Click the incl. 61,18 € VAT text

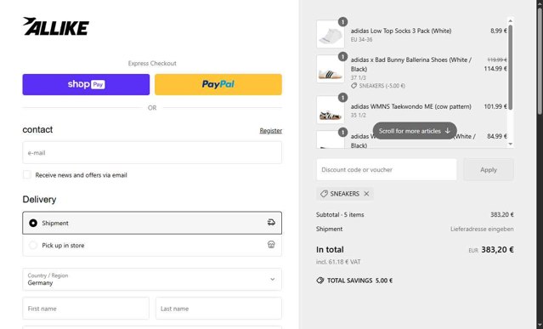[338, 262]
